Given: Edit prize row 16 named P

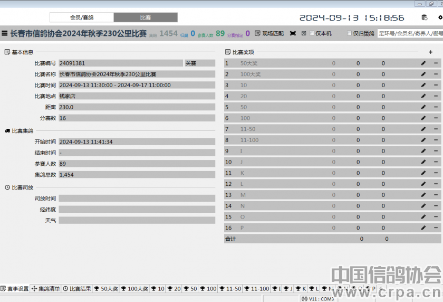Looking at the screenshot, I should click(423, 228).
